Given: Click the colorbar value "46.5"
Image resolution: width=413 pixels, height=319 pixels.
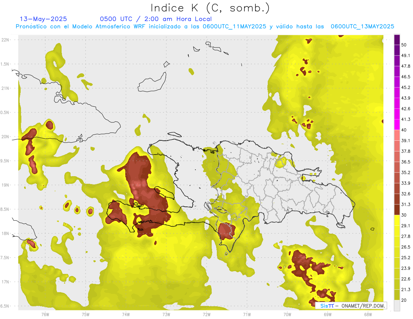Looking at the screenshot, I should 406,77.
